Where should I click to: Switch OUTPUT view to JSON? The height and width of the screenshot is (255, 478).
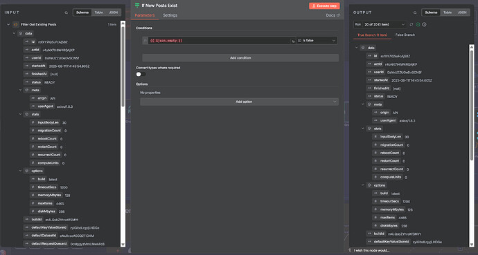pos(462,12)
